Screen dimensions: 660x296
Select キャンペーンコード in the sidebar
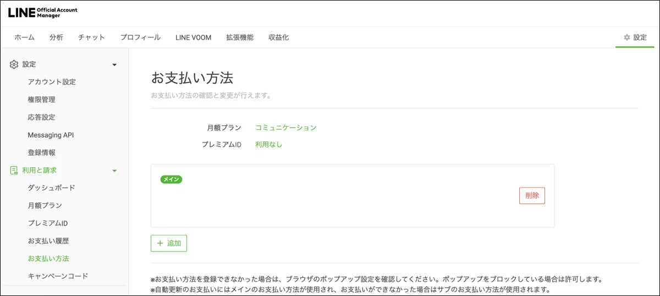[x=58, y=276]
